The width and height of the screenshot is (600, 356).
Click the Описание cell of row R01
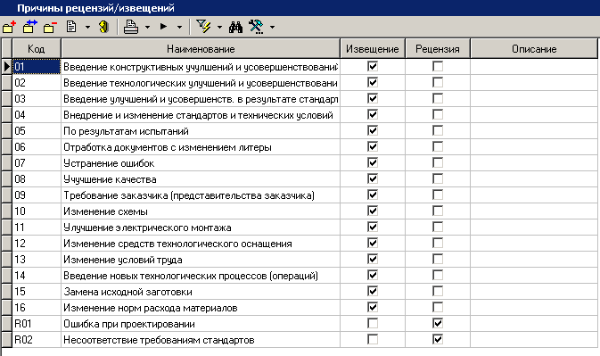[x=534, y=324]
